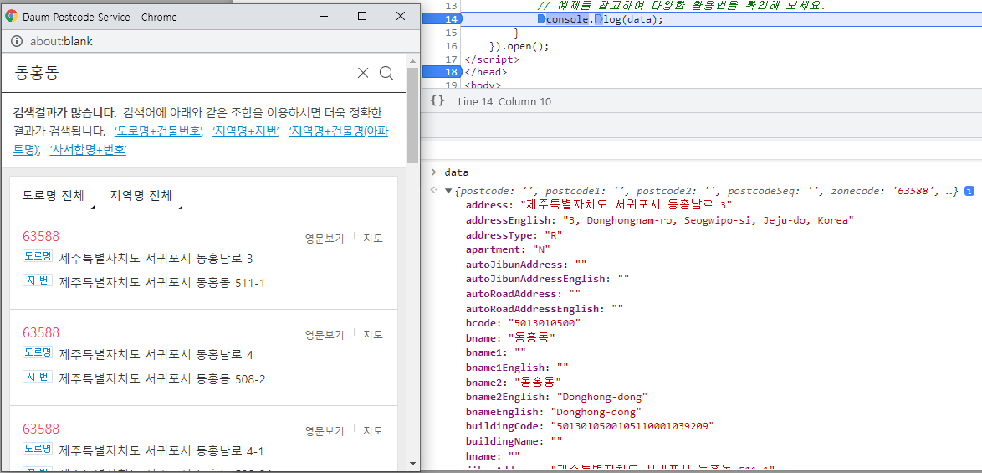
Task: Click 지도 for 동홍남로 3 result
Action: pyautogui.click(x=373, y=238)
